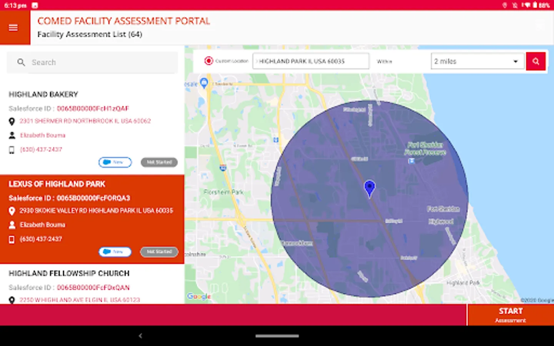Focus the facility Search field
This screenshot has height=346, width=554.
coord(92,62)
